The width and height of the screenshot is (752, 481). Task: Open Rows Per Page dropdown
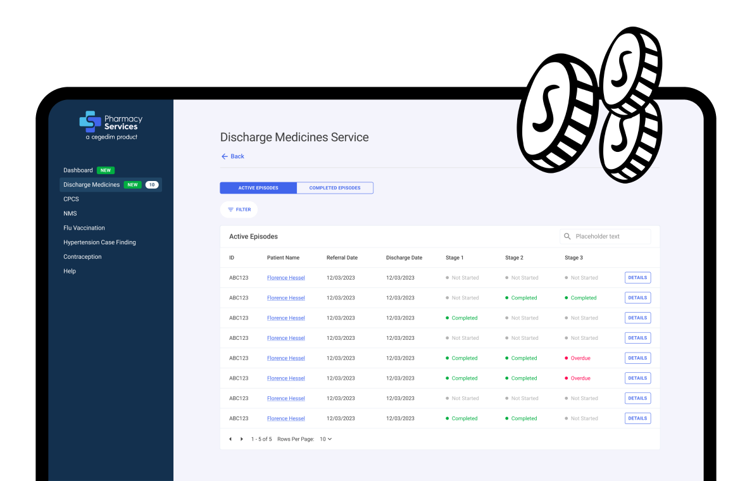325,439
